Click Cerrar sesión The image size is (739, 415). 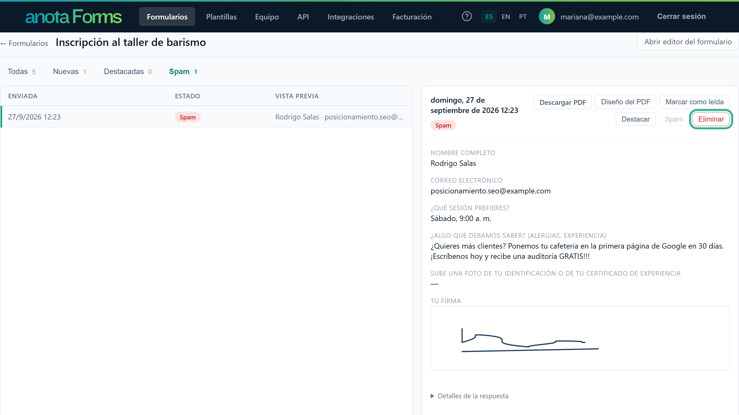(x=681, y=16)
